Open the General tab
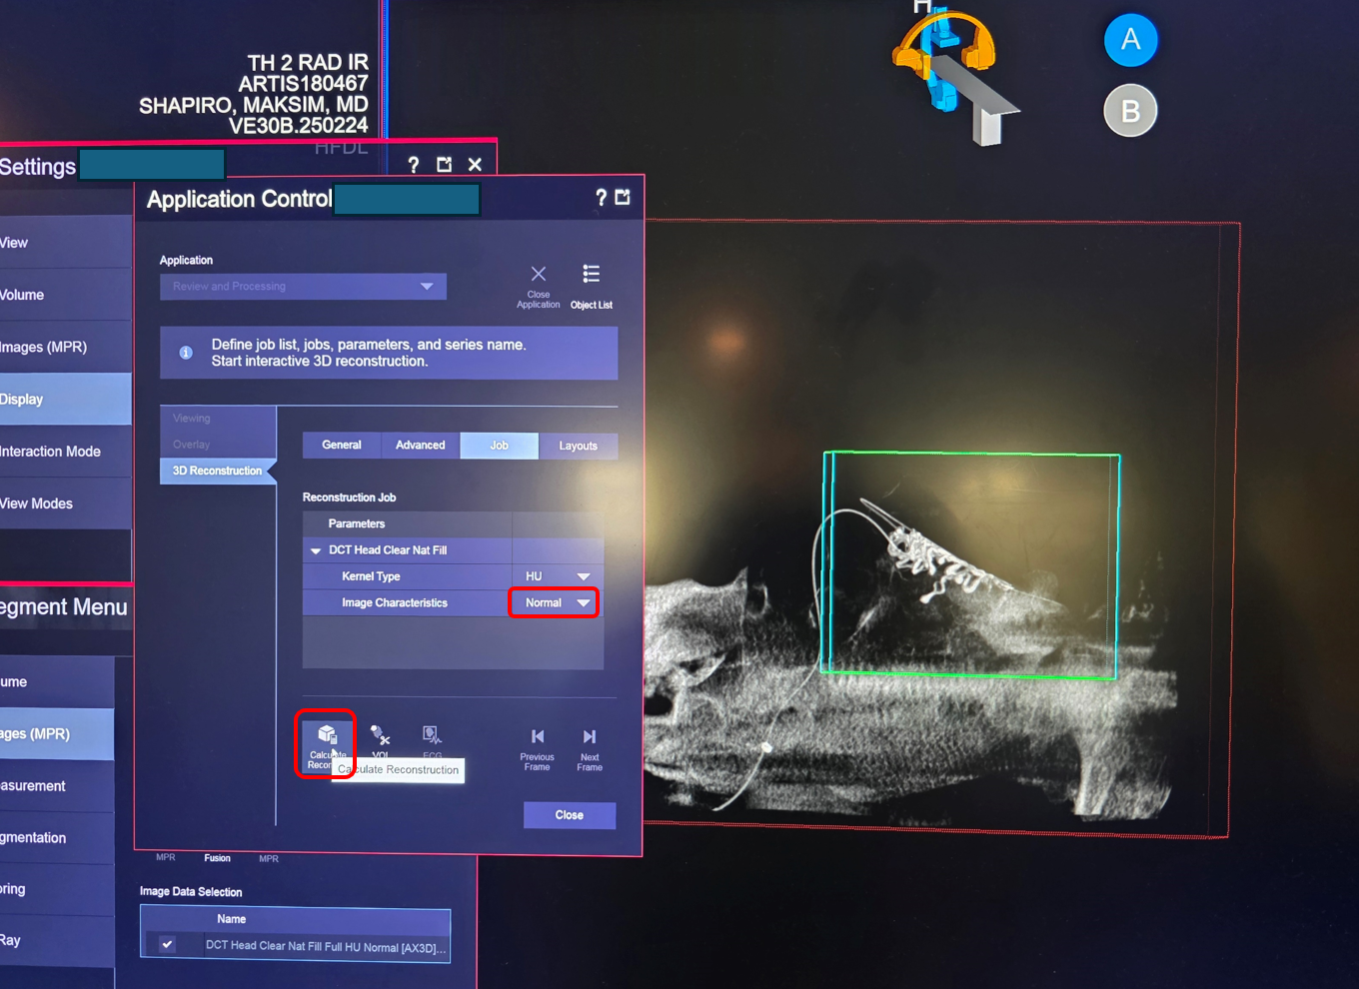This screenshot has height=989, width=1359. (342, 446)
